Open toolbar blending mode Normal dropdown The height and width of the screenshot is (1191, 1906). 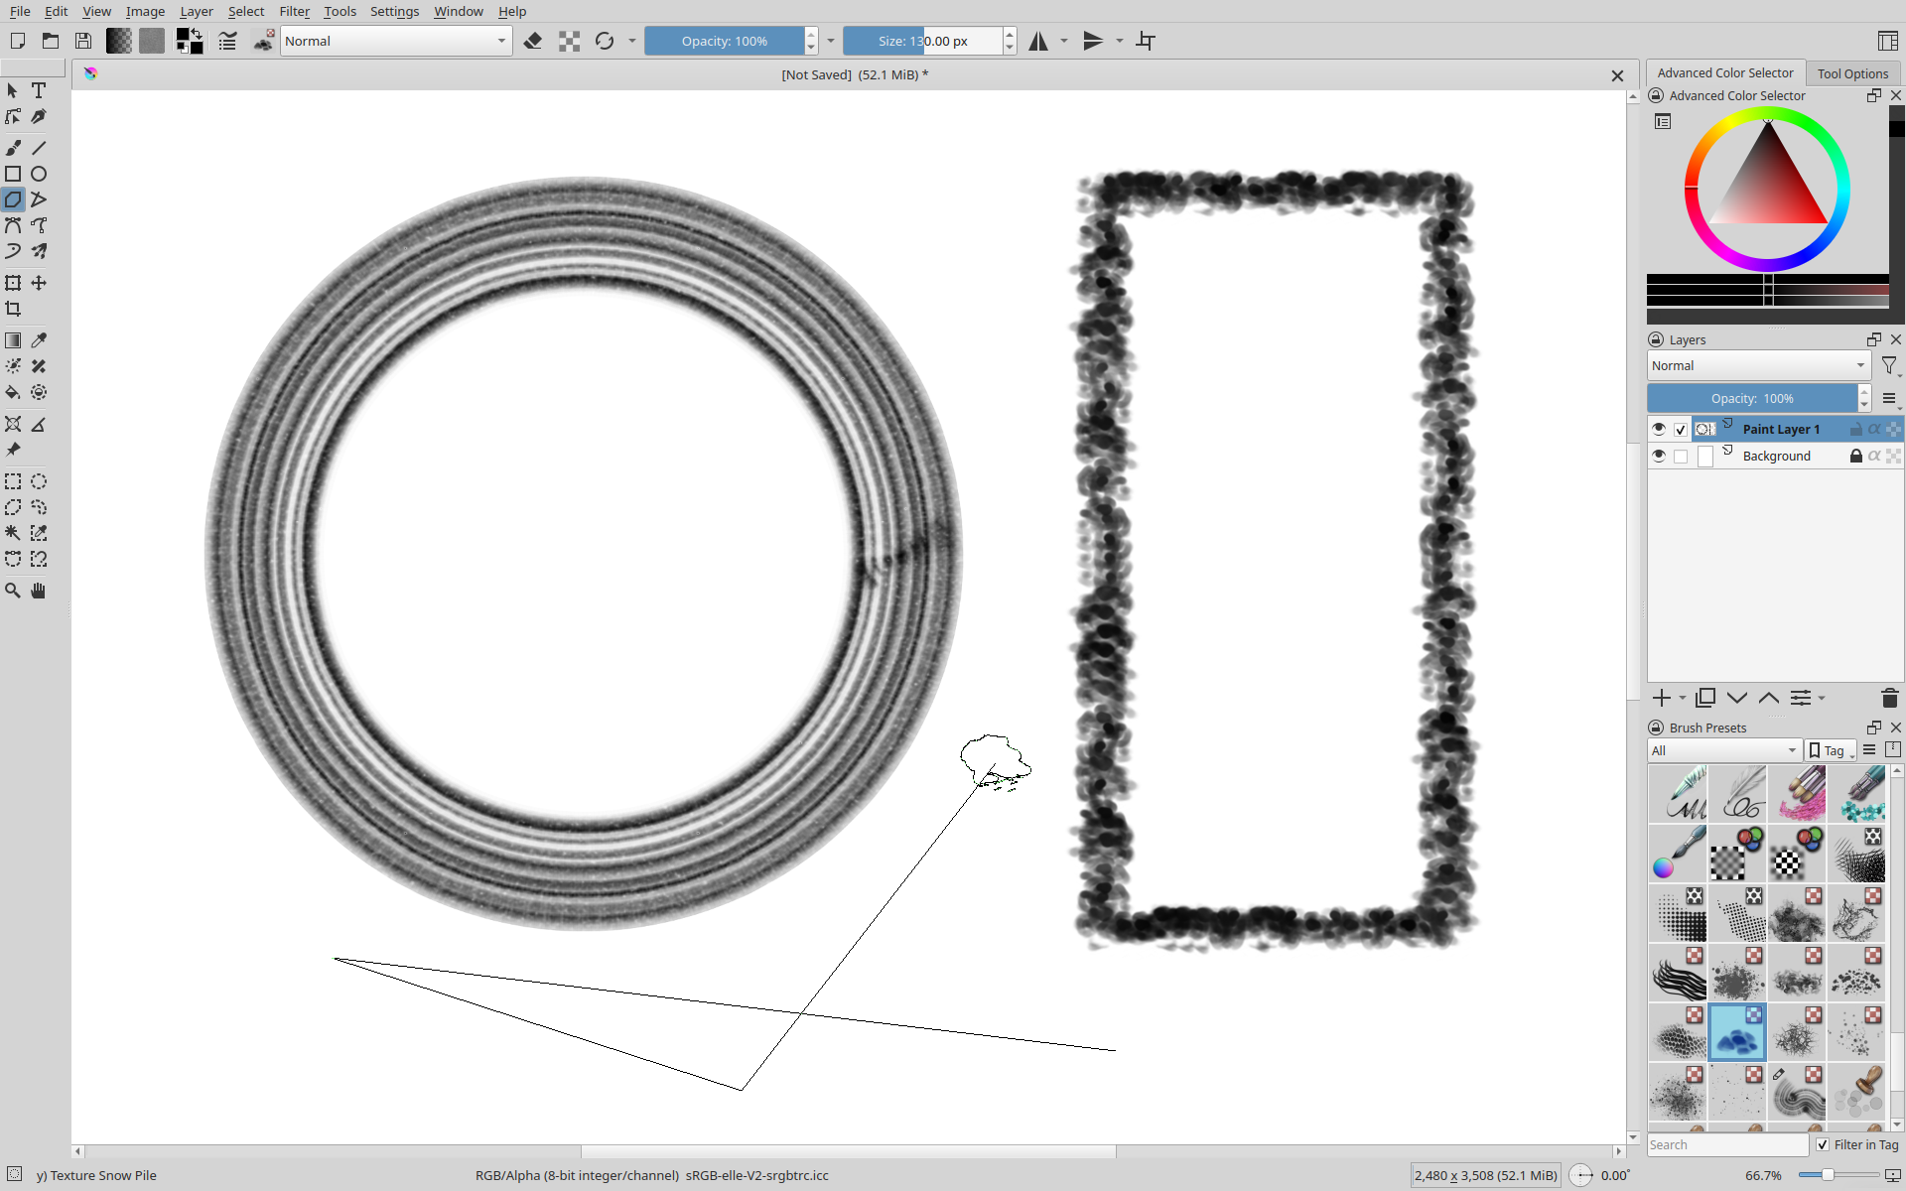pos(395,41)
